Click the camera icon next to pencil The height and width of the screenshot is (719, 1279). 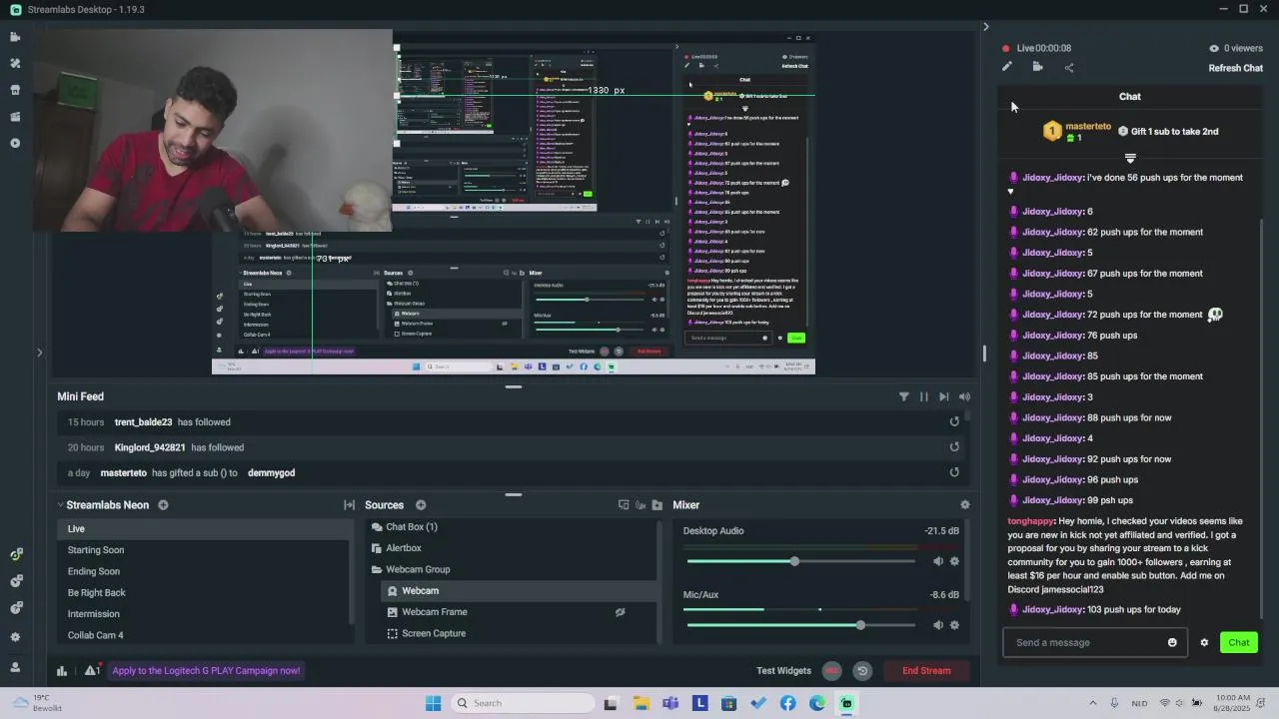click(1037, 67)
